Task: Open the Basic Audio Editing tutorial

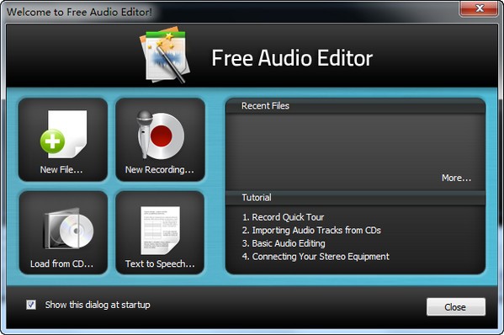Action: [x=284, y=243]
